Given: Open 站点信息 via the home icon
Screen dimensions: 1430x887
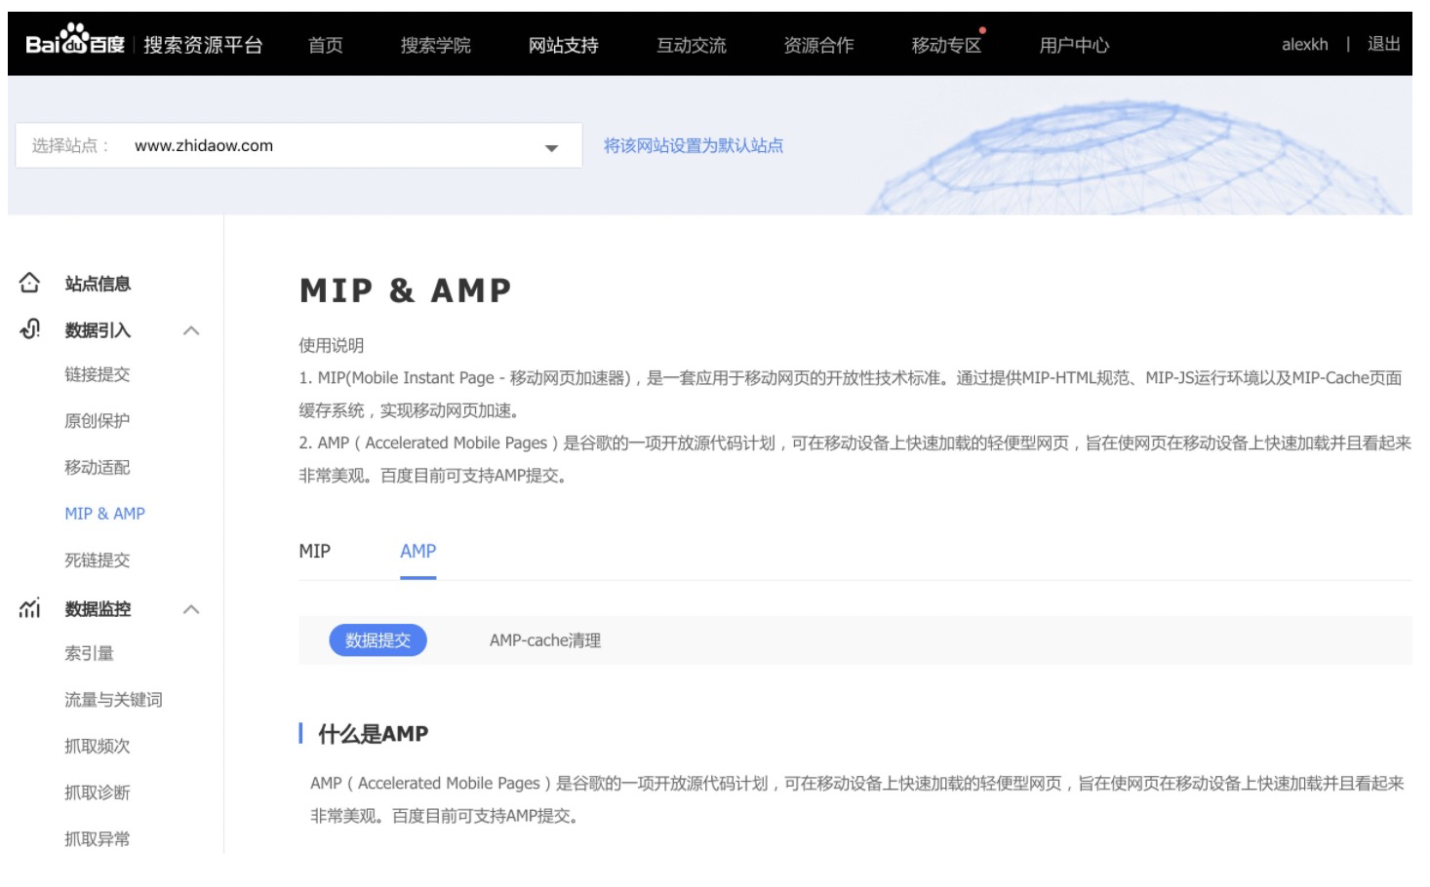Looking at the screenshot, I should coord(29,284).
